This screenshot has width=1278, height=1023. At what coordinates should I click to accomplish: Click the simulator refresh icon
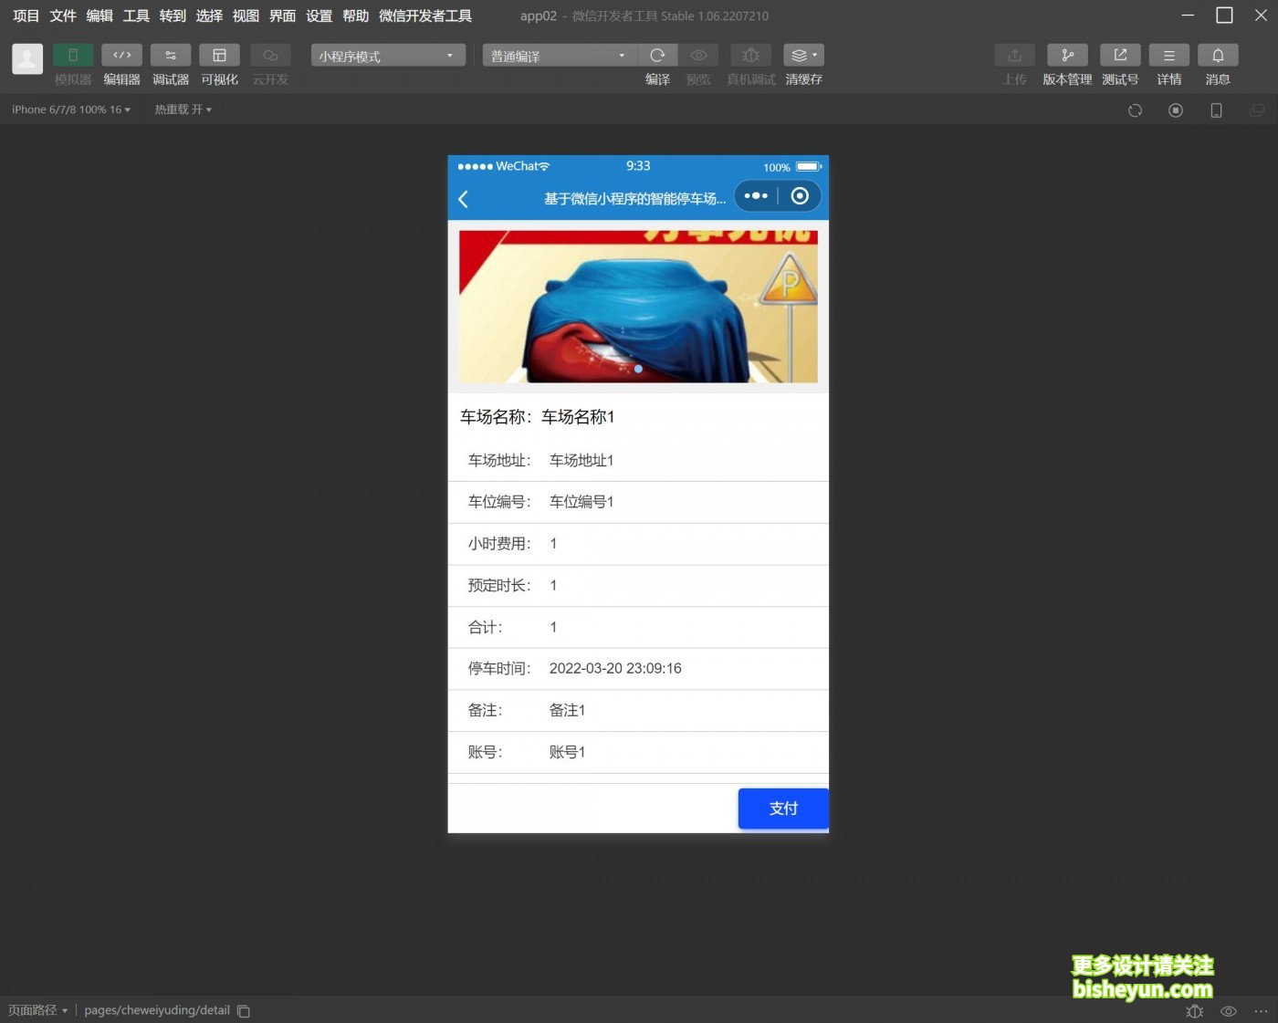(x=1135, y=110)
